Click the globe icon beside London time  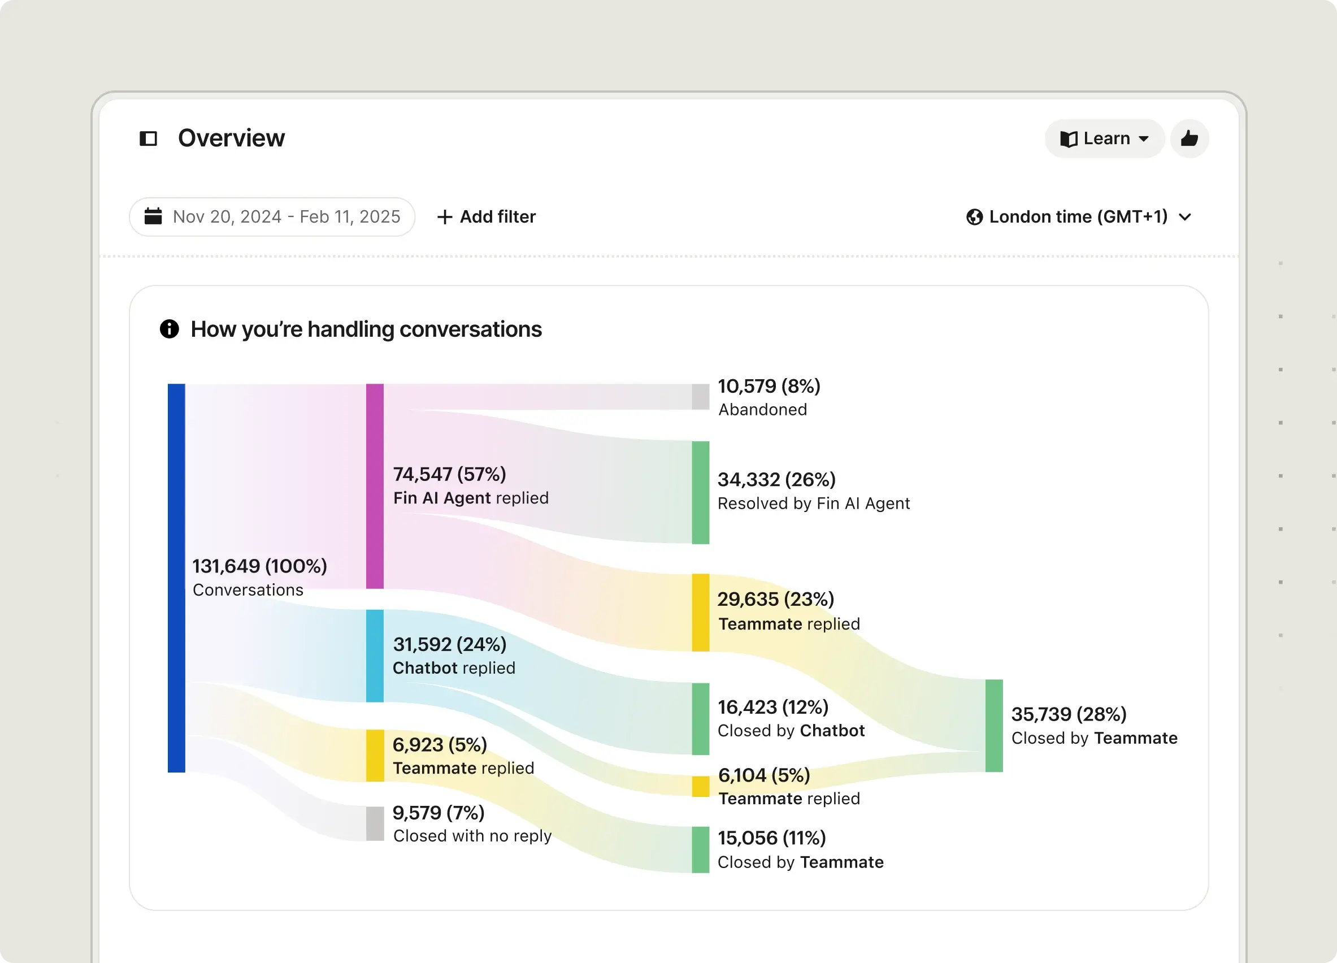point(974,216)
